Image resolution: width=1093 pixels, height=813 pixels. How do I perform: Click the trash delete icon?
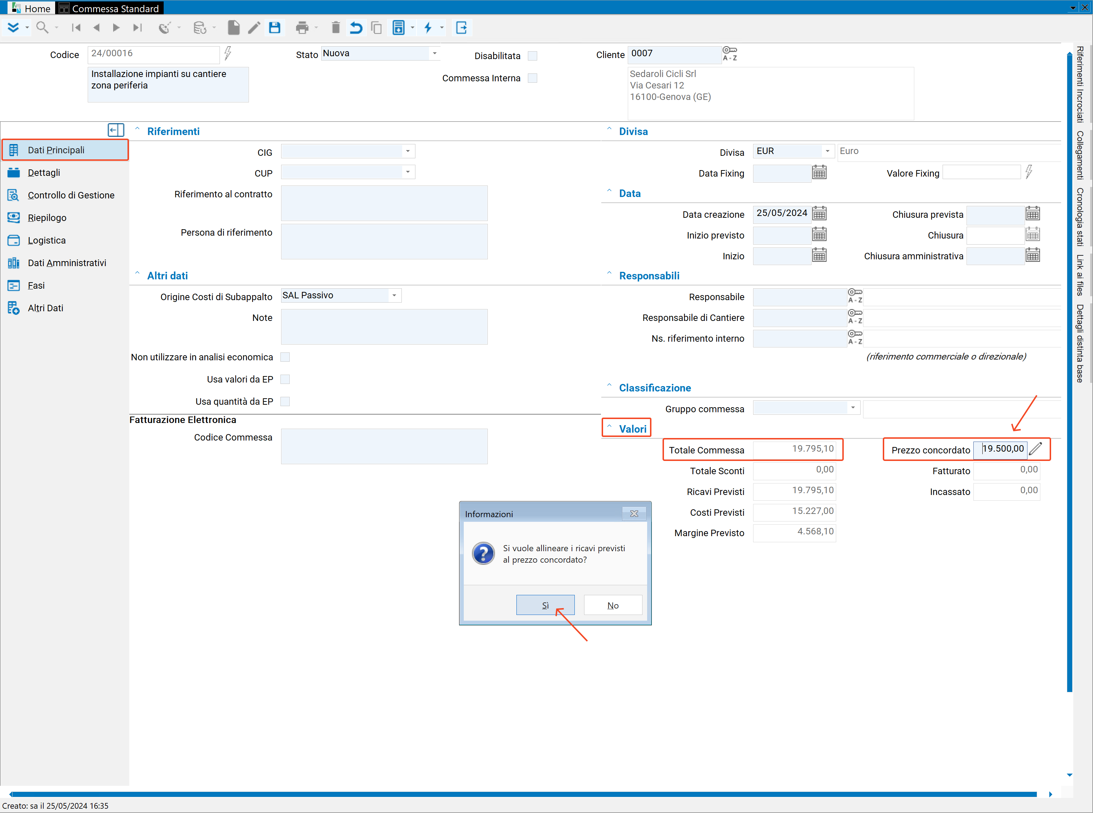tap(336, 28)
